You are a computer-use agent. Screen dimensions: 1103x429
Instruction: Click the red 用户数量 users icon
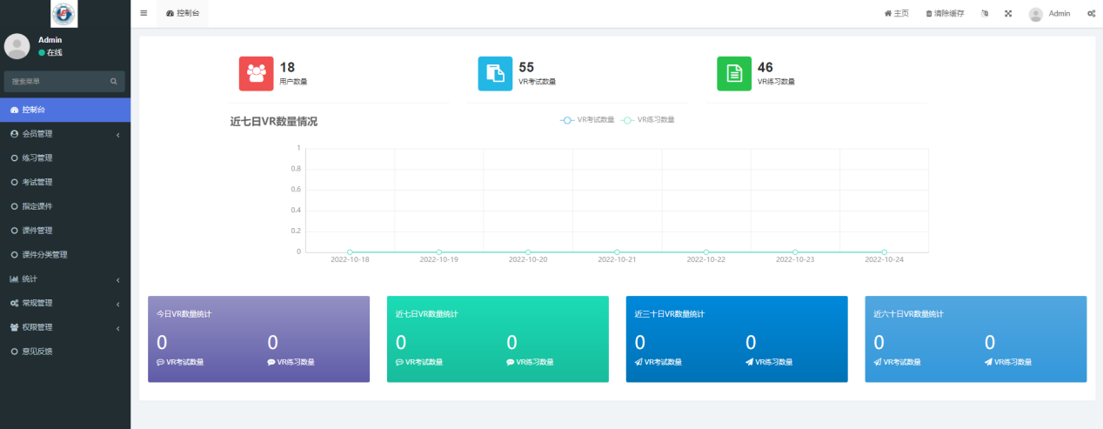pos(256,74)
